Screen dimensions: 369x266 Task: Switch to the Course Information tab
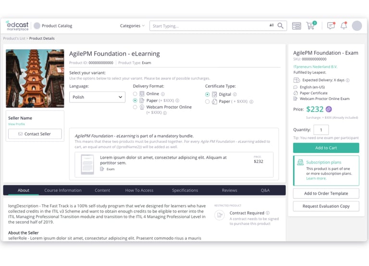[63, 190]
